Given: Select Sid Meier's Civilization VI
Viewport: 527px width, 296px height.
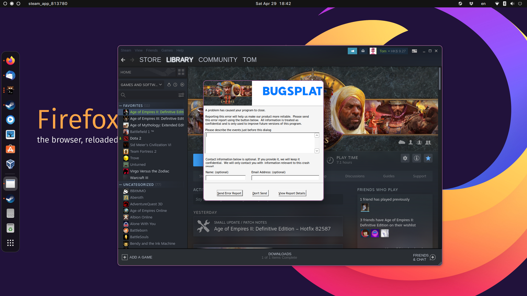Looking at the screenshot, I should click(x=150, y=145).
